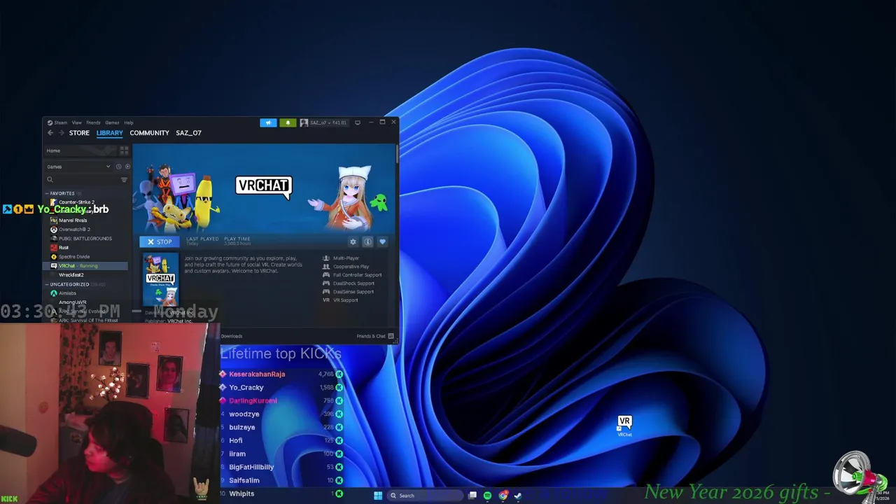Switch library to grid collections view
The width and height of the screenshot is (896, 504).
[x=124, y=150]
